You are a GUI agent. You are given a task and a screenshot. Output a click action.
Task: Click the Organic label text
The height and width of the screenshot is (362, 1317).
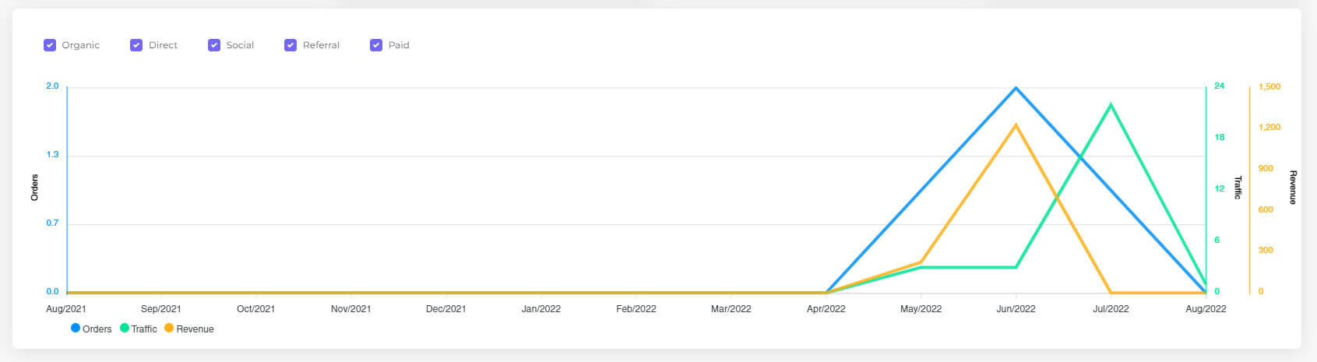click(81, 45)
